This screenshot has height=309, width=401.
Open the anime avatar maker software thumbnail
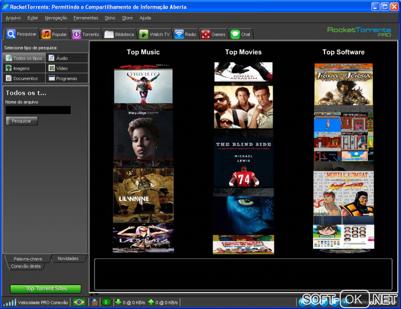344,237
